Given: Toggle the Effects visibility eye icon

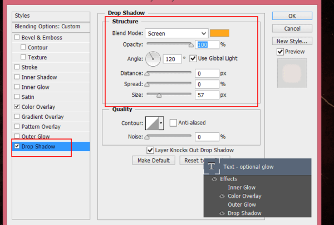Looking at the screenshot, I should [214, 179].
